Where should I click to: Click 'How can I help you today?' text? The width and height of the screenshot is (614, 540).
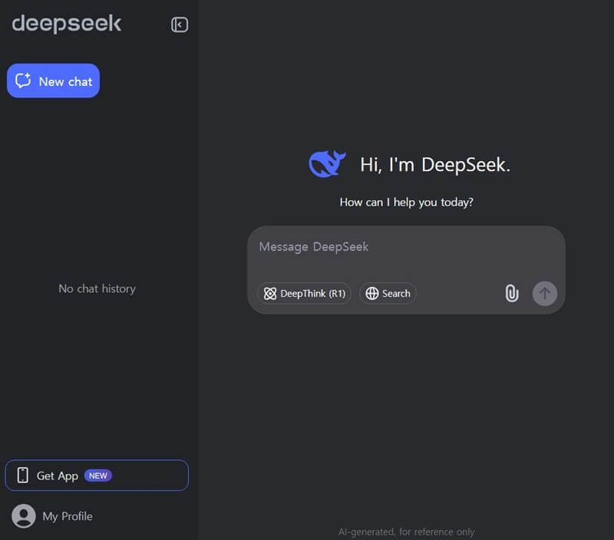pos(407,202)
